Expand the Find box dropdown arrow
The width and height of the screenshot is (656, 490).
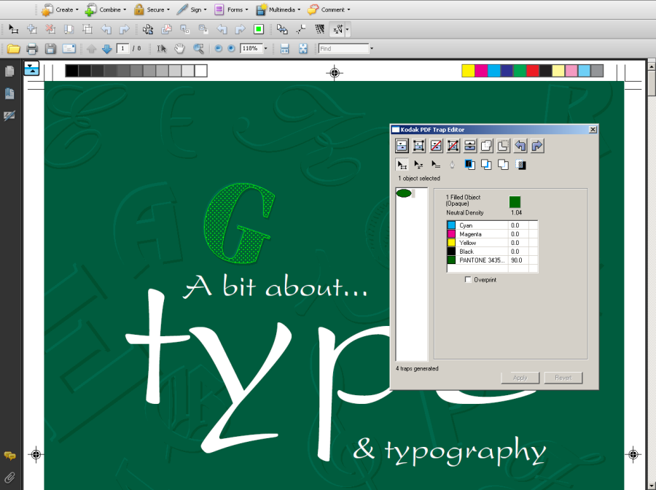click(372, 49)
